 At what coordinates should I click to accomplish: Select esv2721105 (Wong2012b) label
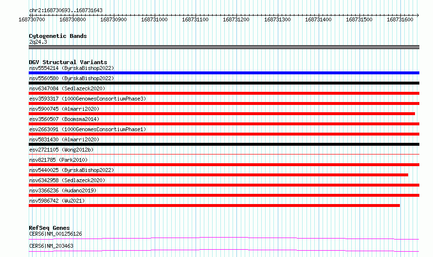pos(61,150)
